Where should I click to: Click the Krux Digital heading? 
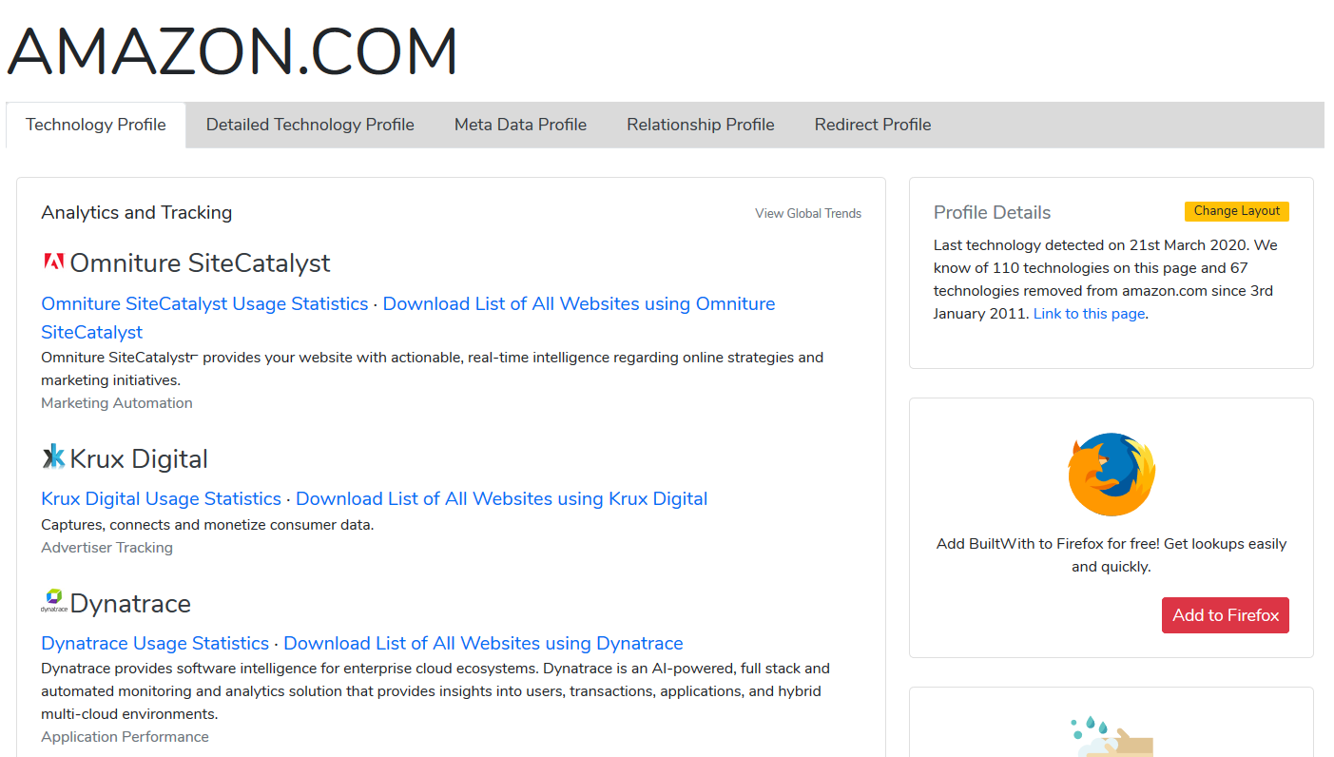(x=139, y=458)
